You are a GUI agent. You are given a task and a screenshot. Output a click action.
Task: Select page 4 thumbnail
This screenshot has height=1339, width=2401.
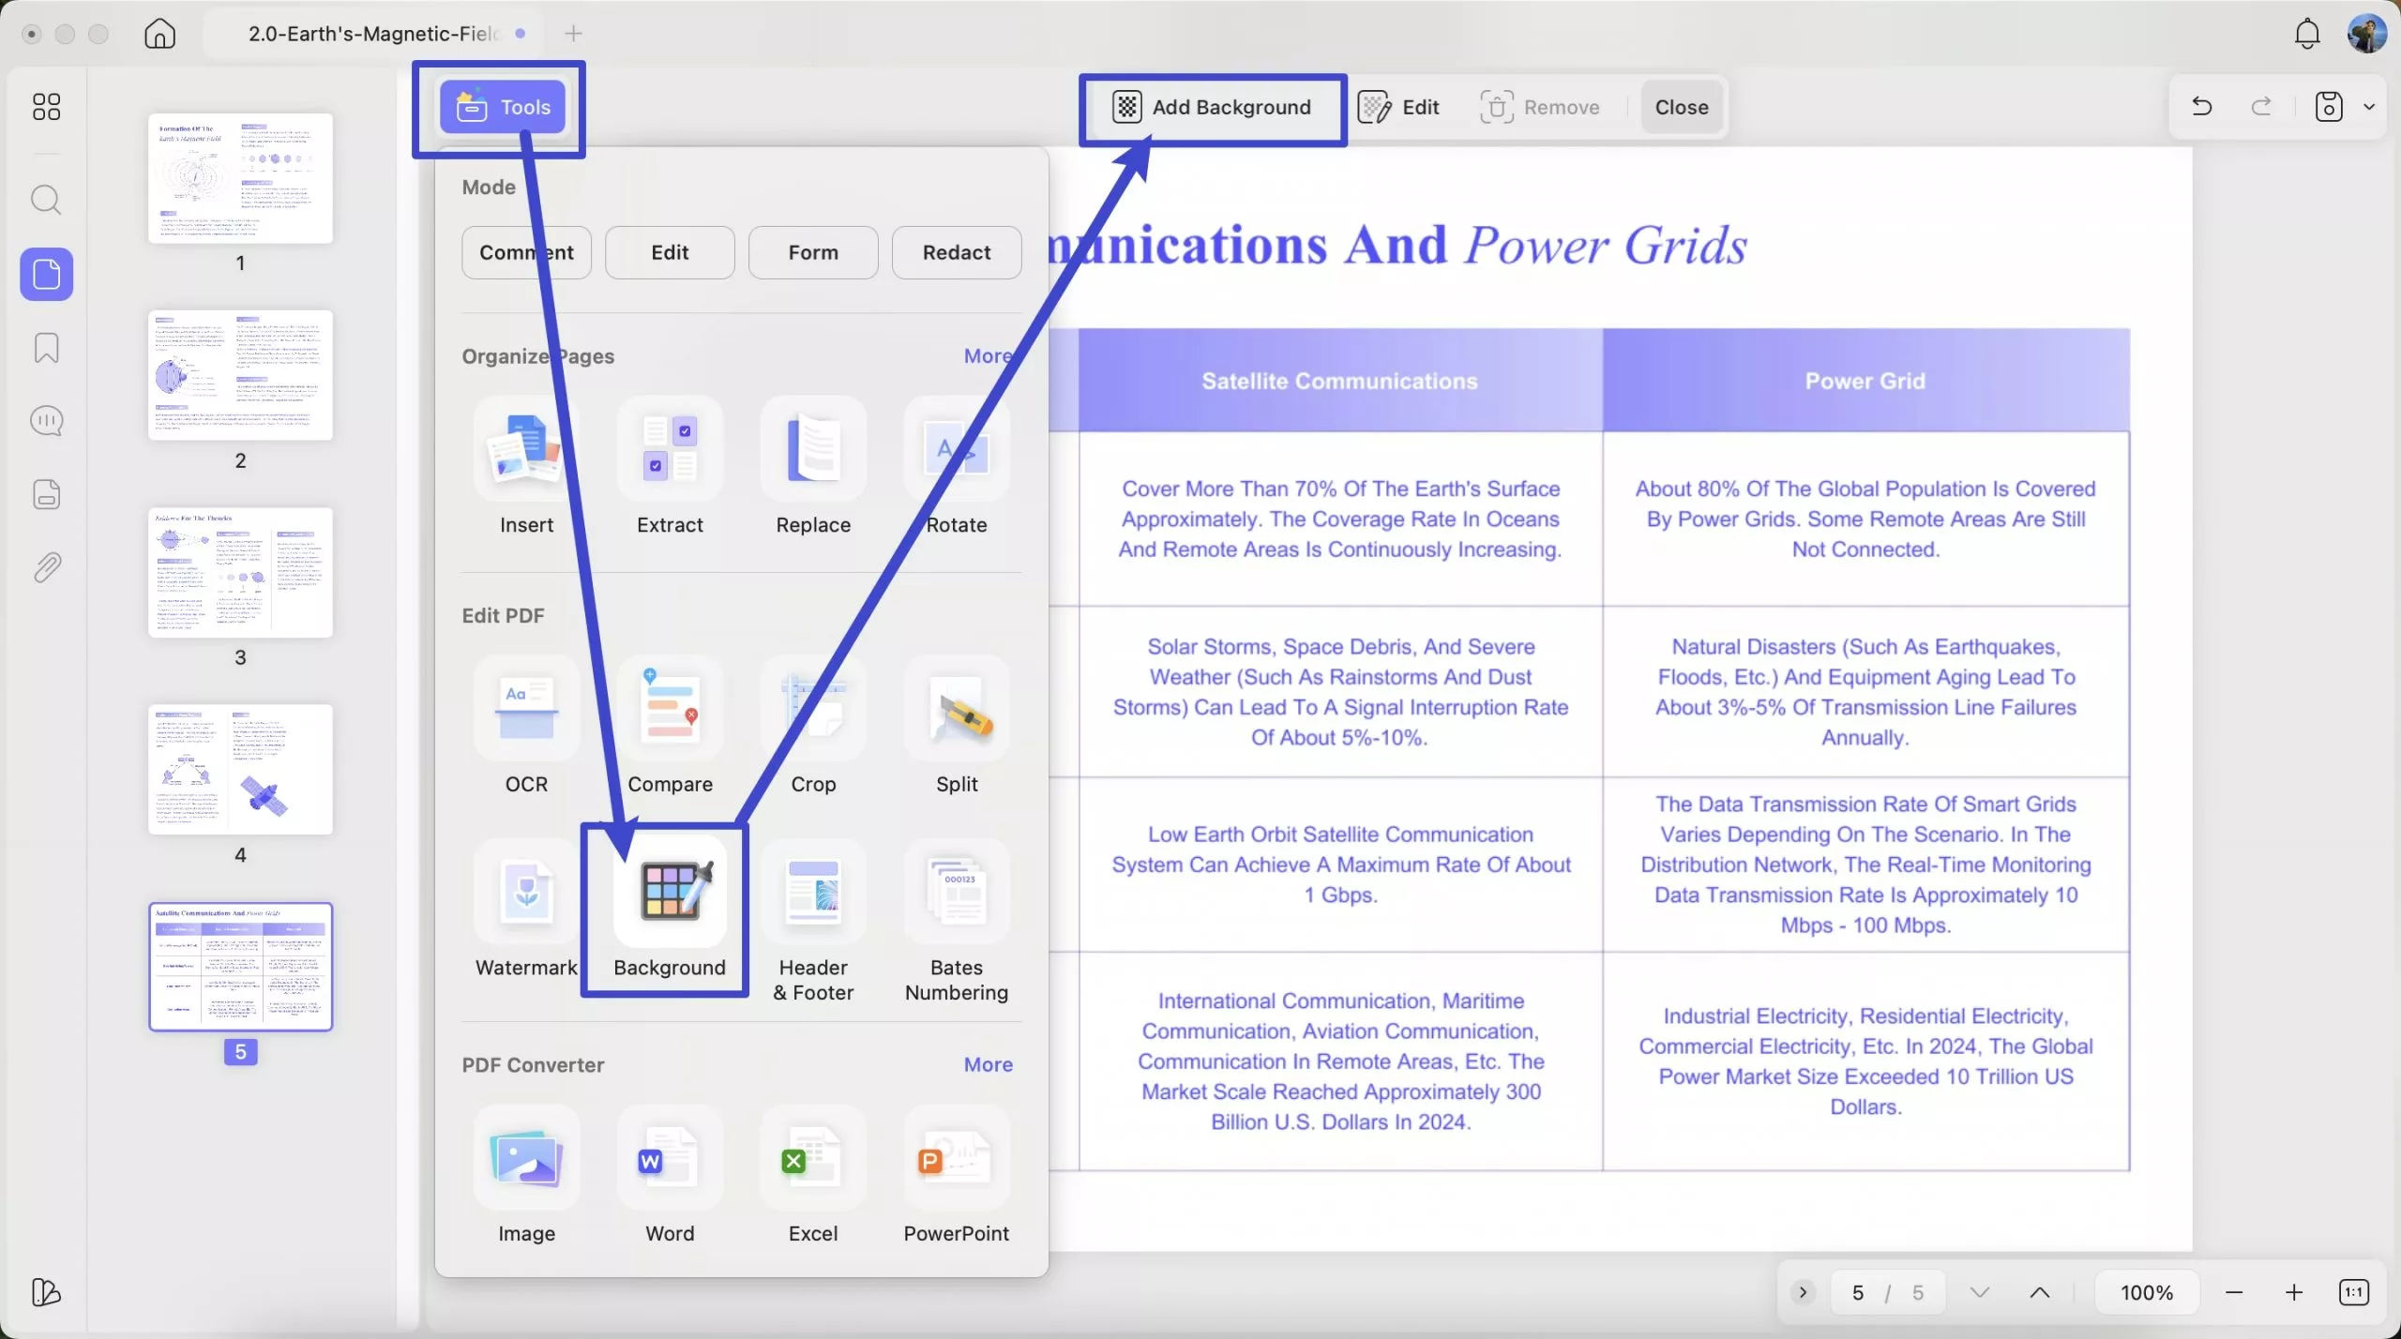pyautogui.click(x=240, y=769)
